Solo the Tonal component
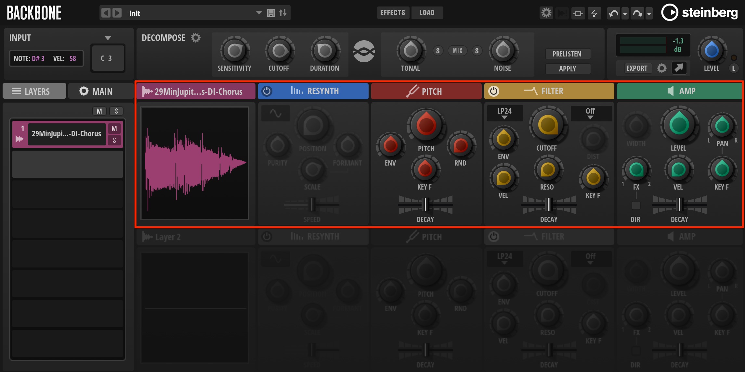The image size is (745, 372). 438,51
